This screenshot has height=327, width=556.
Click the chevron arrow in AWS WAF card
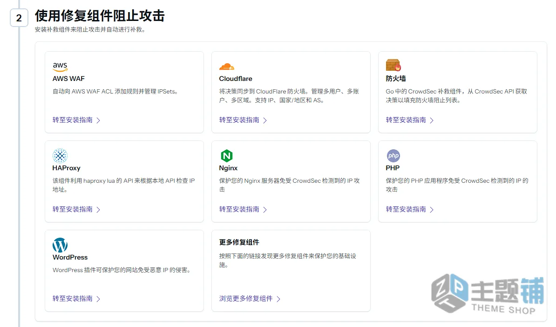(98, 120)
